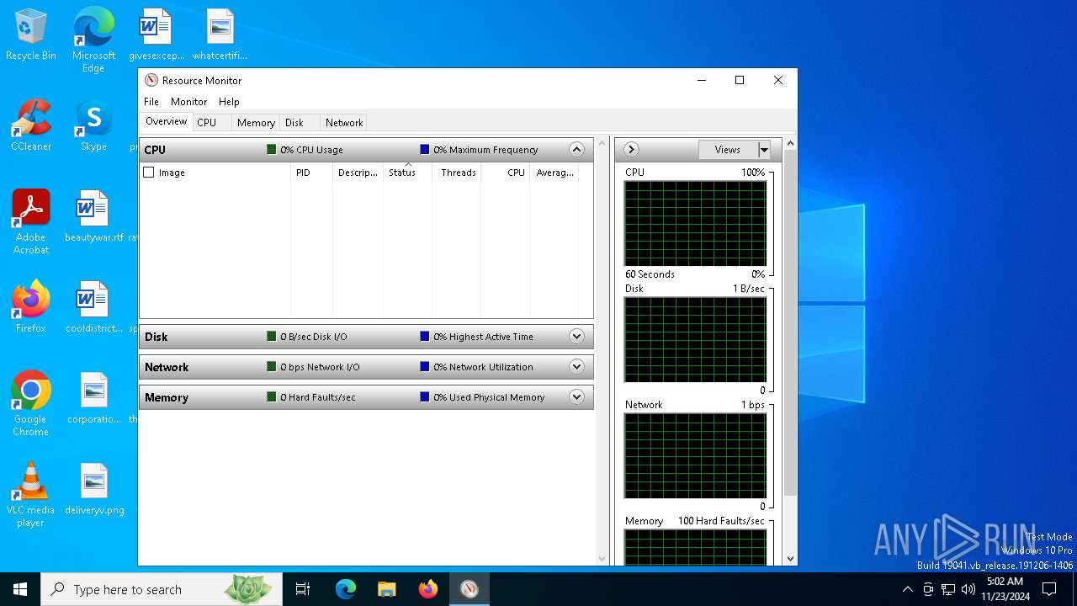The height and width of the screenshot is (606, 1077).
Task: Click the CPU usage graph
Action: click(x=695, y=223)
